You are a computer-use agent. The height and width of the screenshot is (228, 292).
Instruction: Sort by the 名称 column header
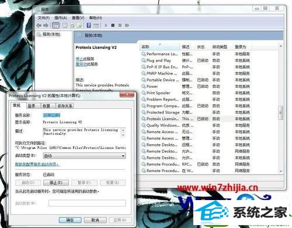[159, 47]
